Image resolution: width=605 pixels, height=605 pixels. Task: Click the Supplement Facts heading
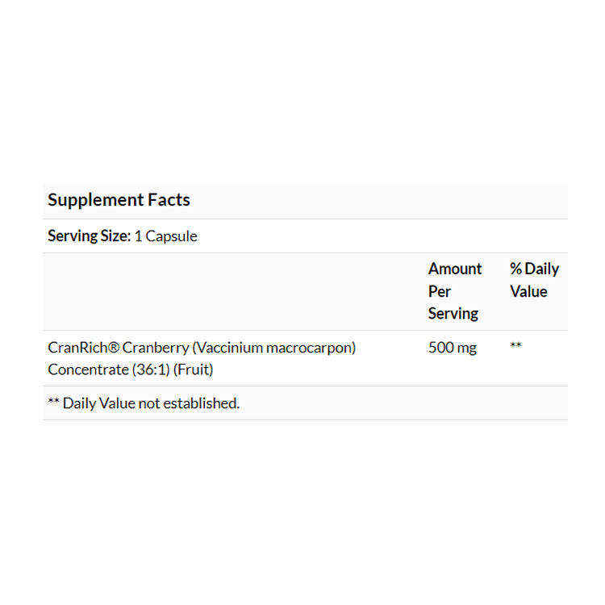click(119, 200)
